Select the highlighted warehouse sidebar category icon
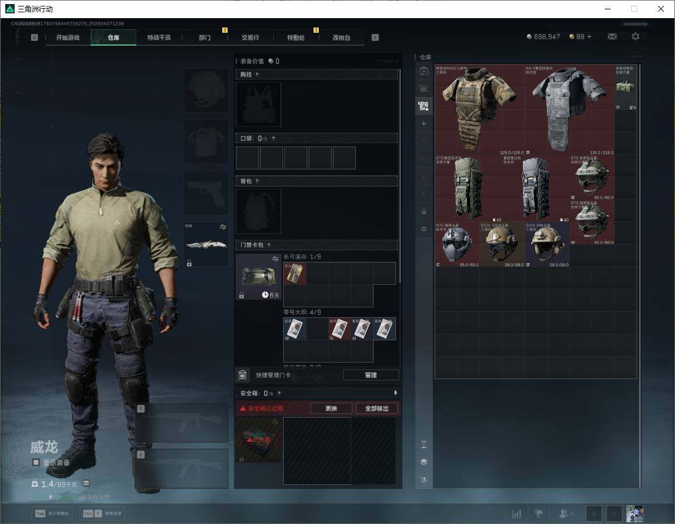Screen dimensions: 675x524 (423, 106)
